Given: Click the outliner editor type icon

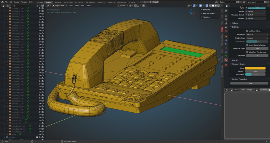Looking at the screenshot, I should 3,6.
